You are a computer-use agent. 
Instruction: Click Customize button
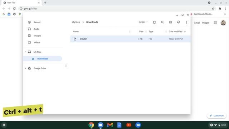click(x=216, y=116)
